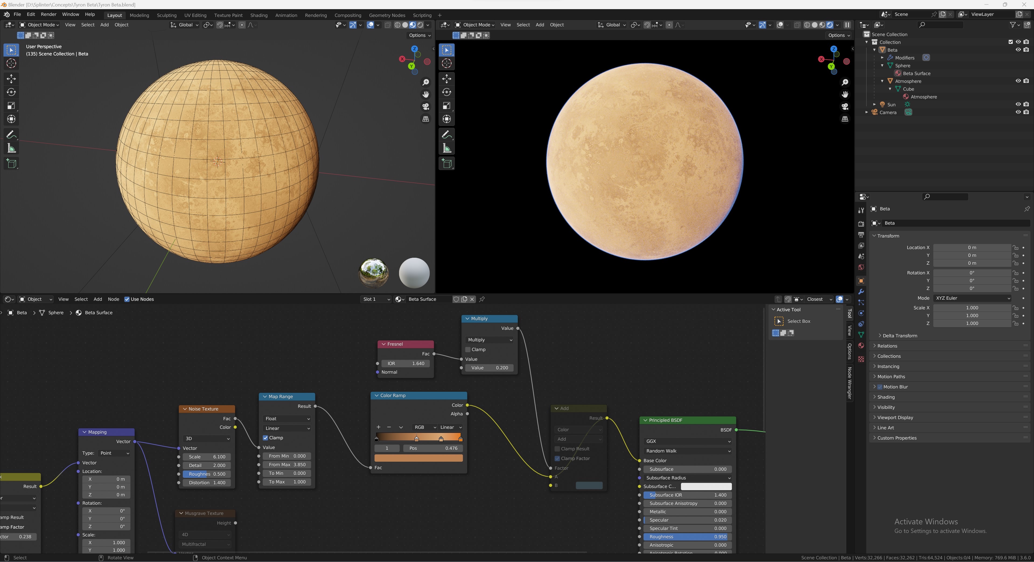The width and height of the screenshot is (1034, 562).
Task: Uncheck Clamp in Map Range node
Action: tap(265, 438)
